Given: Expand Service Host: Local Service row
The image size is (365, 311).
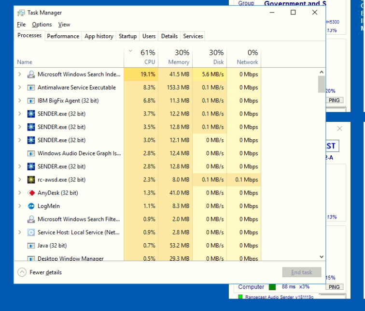Looking at the screenshot, I should click(20, 232).
